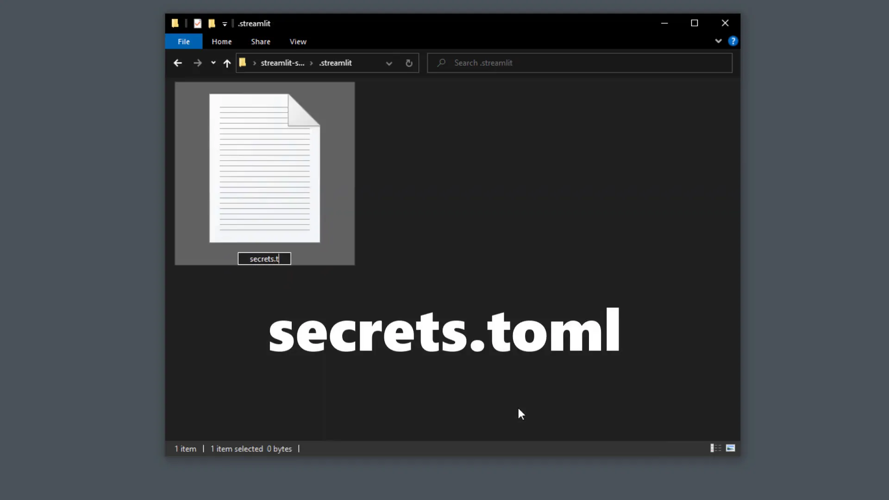Viewport: 889px width, 500px height.
Task: Switch to Details view in the status bar
Action: 715,448
